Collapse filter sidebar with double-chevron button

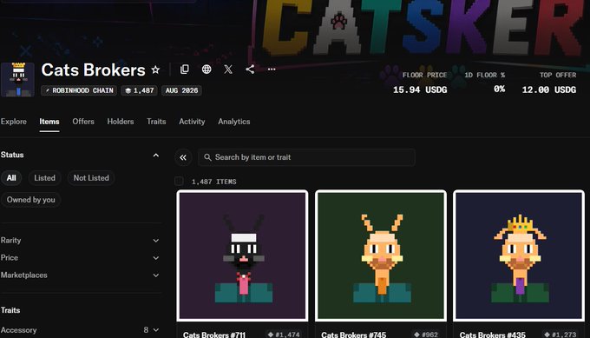183,157
